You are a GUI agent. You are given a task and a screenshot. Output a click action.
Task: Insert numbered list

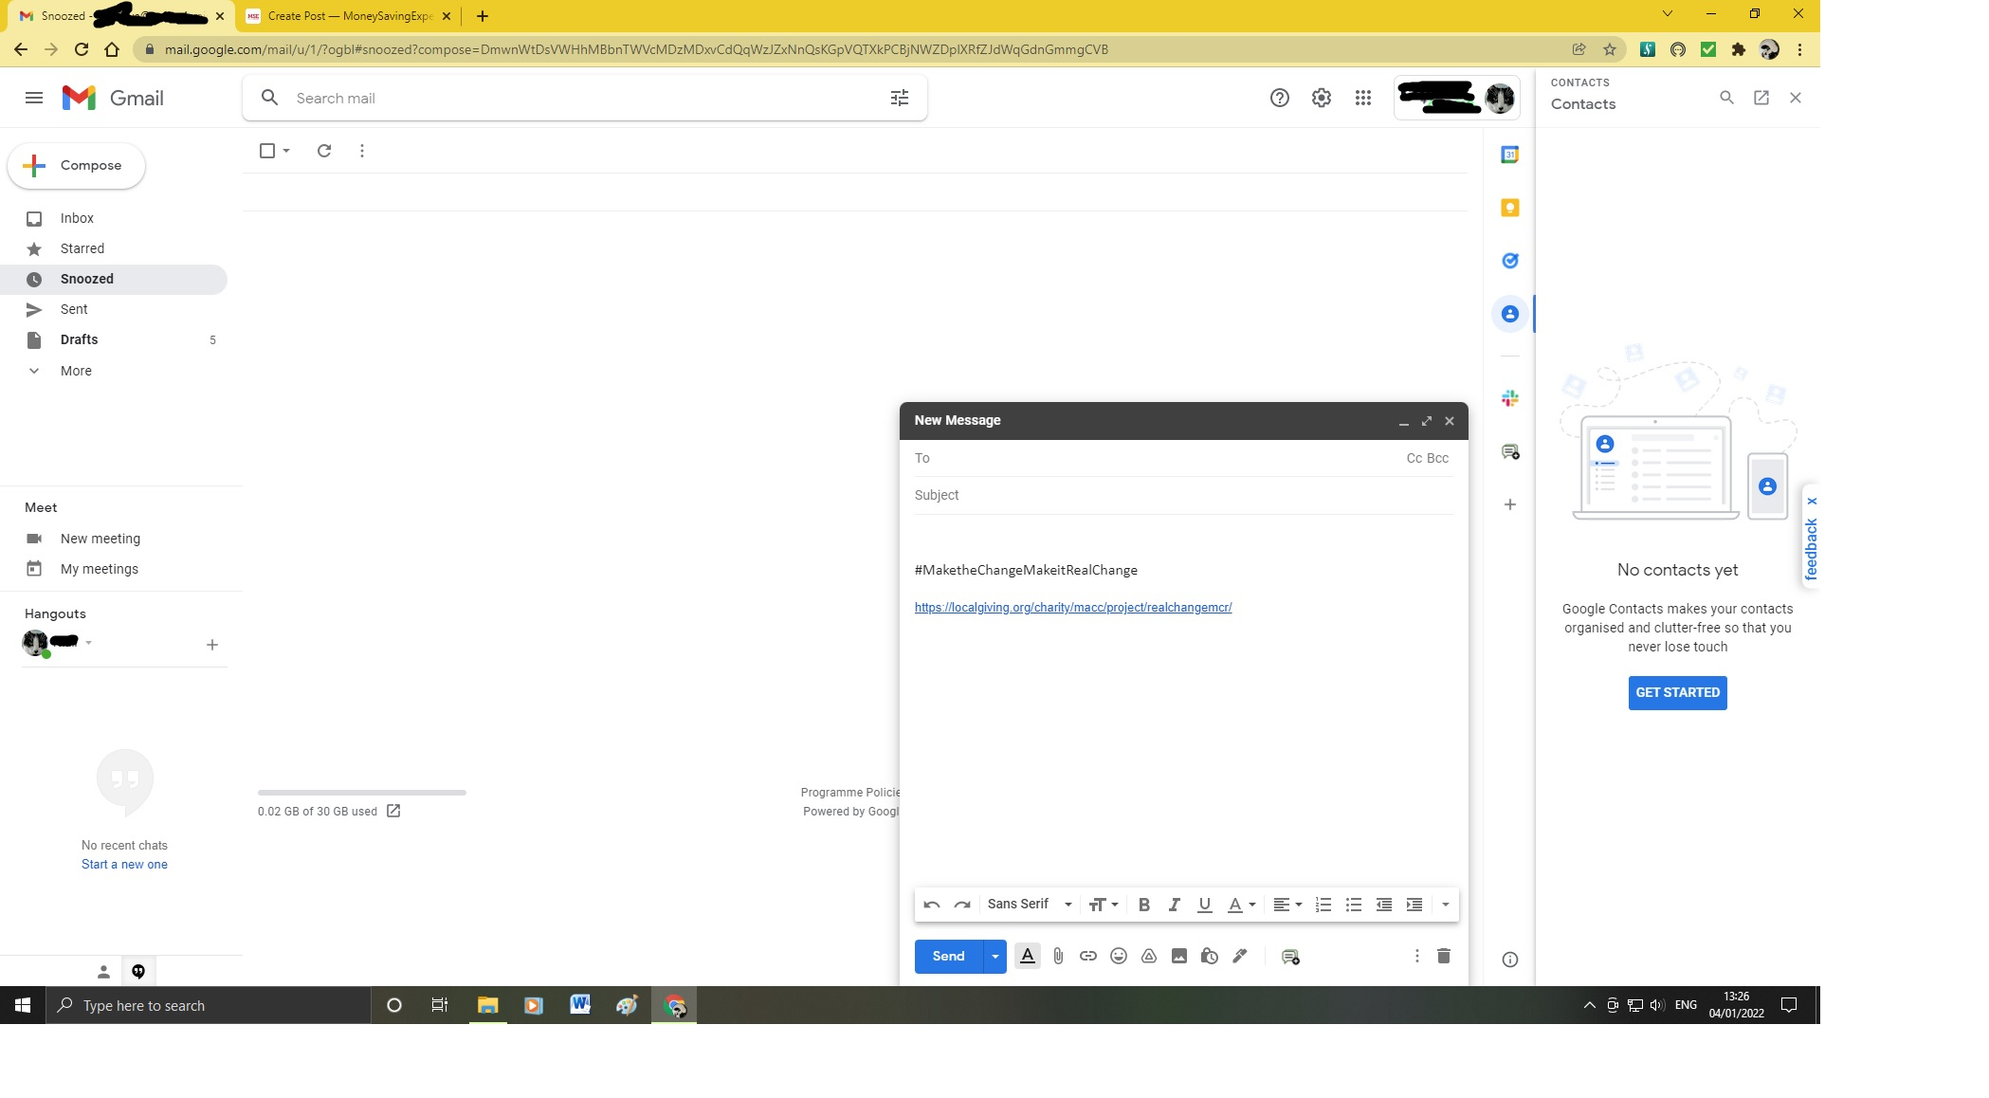tap(1323, 905)
